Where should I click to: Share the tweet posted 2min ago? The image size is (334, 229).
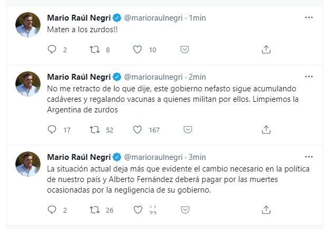pos(266,130)
